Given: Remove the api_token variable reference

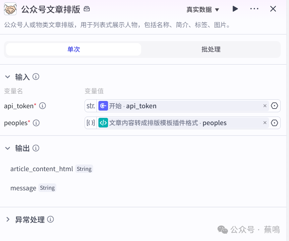Looking at the screenshot, I should (265, 106).
